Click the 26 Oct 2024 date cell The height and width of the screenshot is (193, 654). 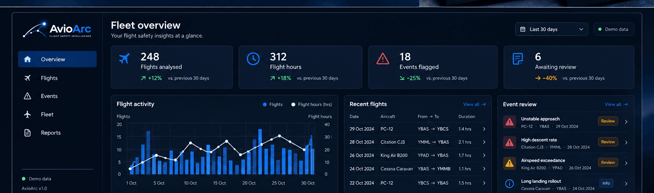[362, 156]
